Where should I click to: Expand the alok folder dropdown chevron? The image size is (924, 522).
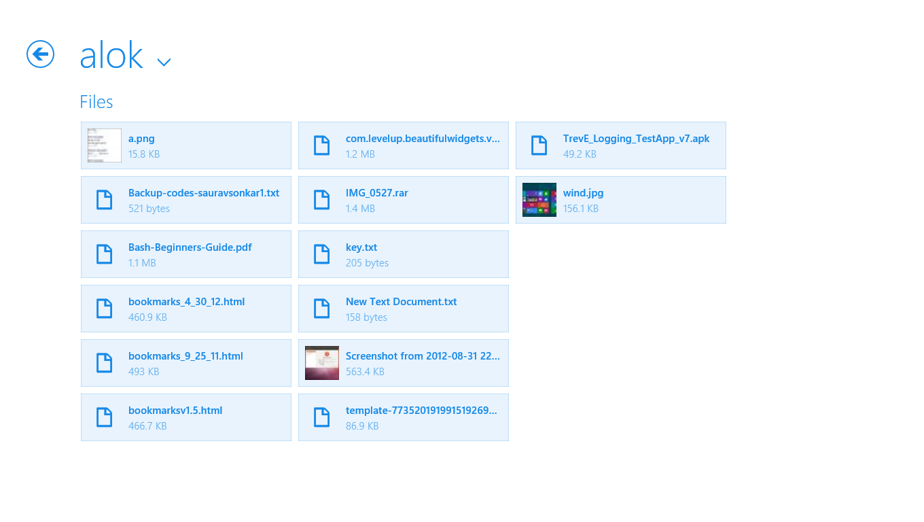click(x=164, y=62)
